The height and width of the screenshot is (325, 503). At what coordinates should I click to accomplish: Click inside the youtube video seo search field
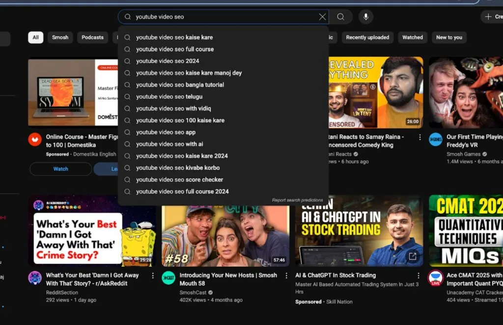pyautogui.click(x=222, y=17)
